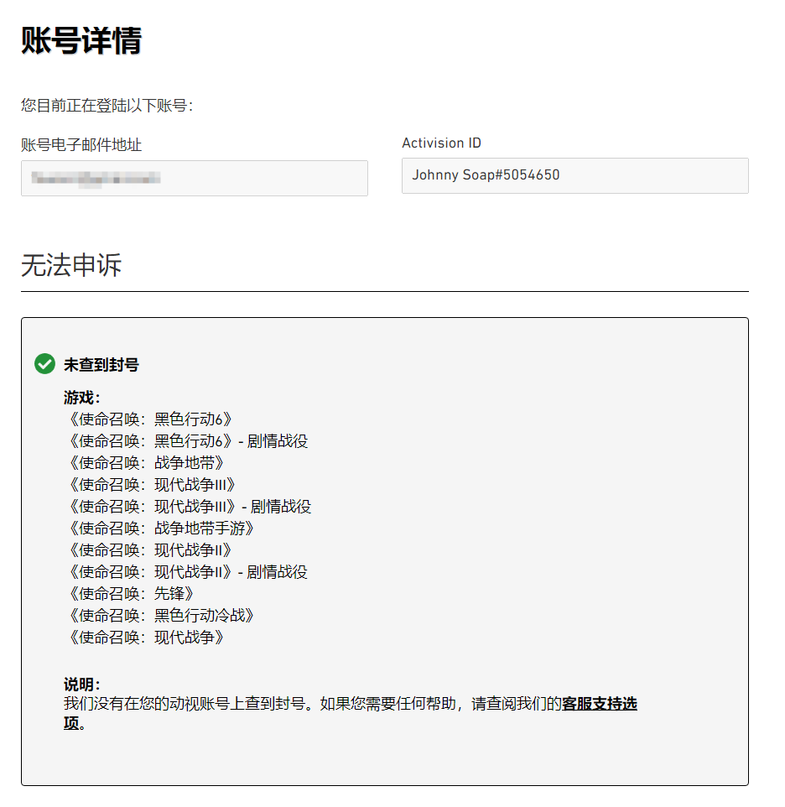Click the 无法申诉 section heading
The width and height of the screenshot is (785, 807).
(x=71, y=266)
